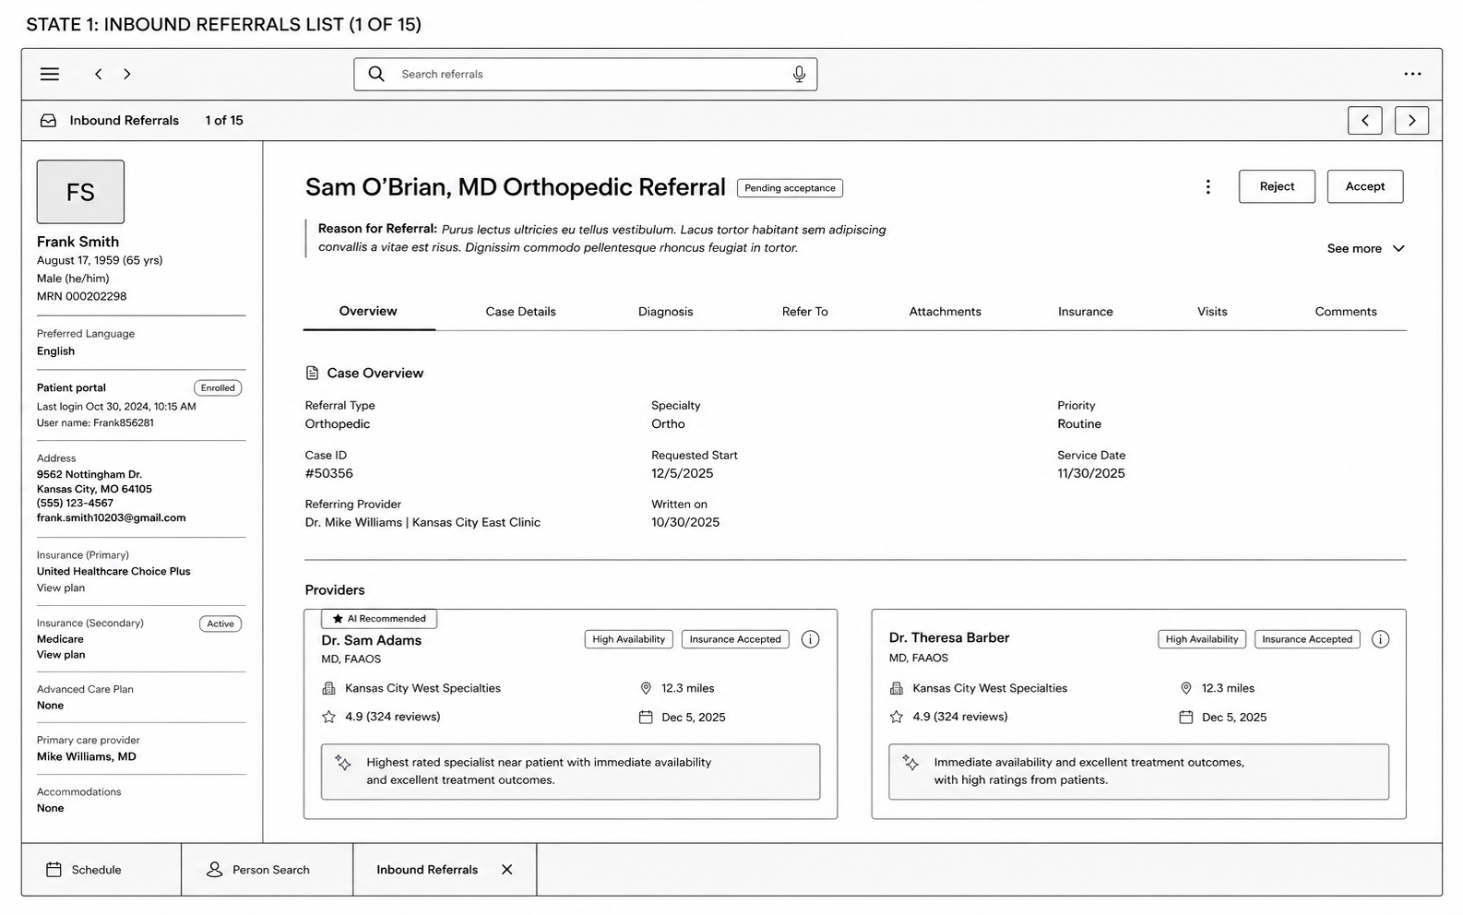The height and width of the screenshot is (915, 1463).
Task: View plan for United Healthcare insurance
Action: pos(61,588)
